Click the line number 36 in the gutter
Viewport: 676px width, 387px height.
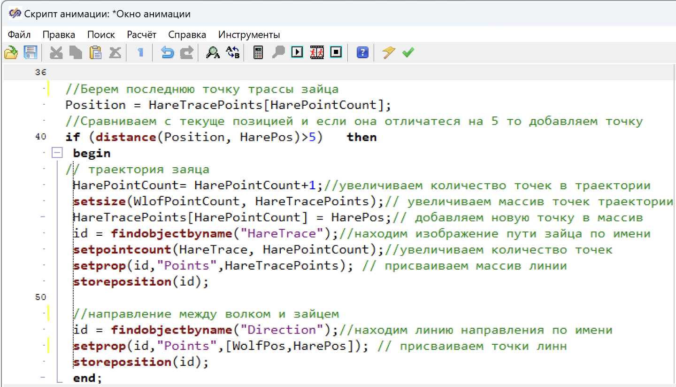coord(41,73)
